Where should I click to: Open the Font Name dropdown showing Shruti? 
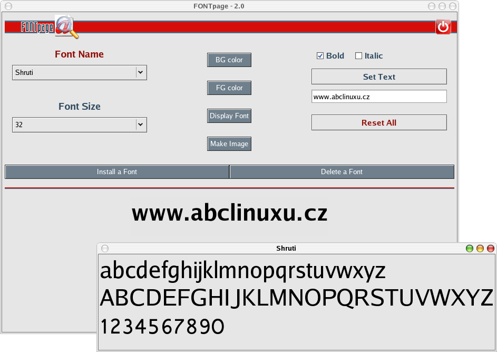pyautogui.click(x=80, y=73)
